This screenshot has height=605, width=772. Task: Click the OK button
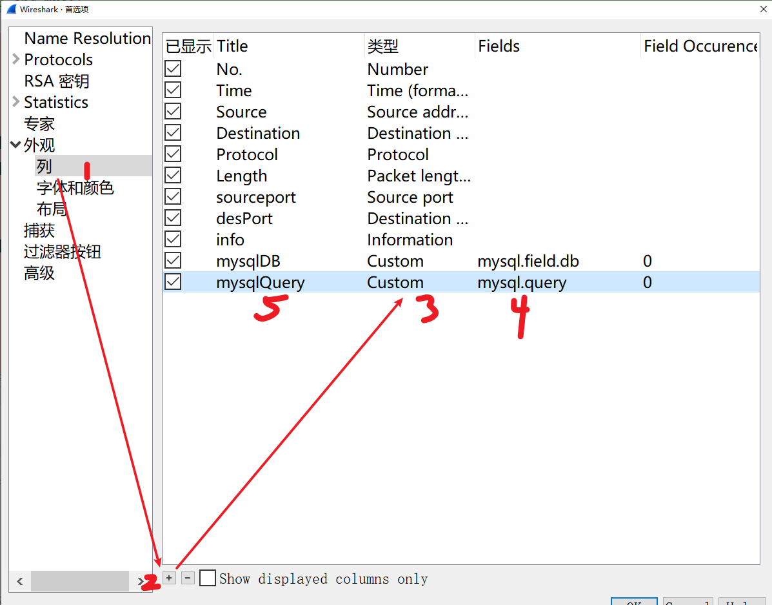click(x=634, y=601)
